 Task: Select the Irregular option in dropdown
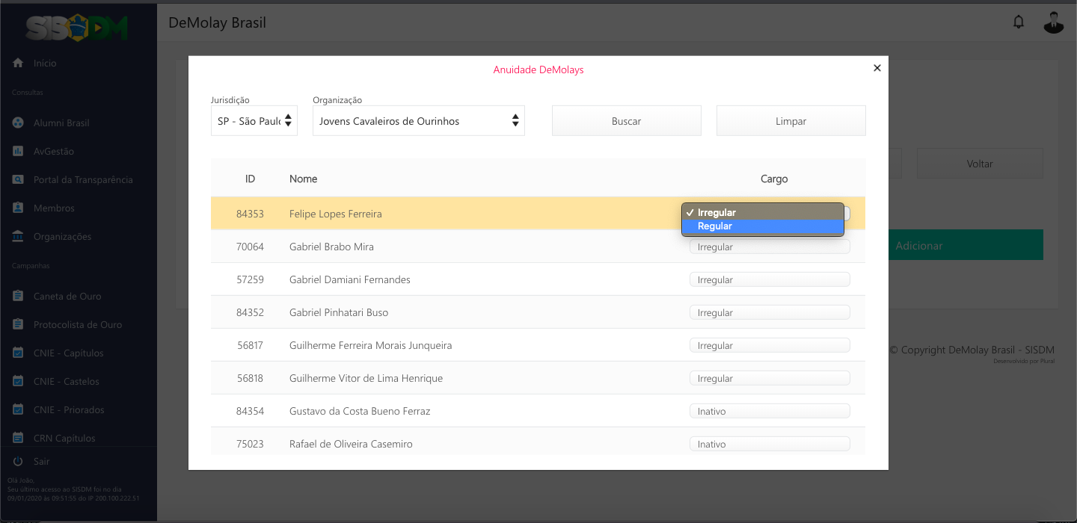762,213
